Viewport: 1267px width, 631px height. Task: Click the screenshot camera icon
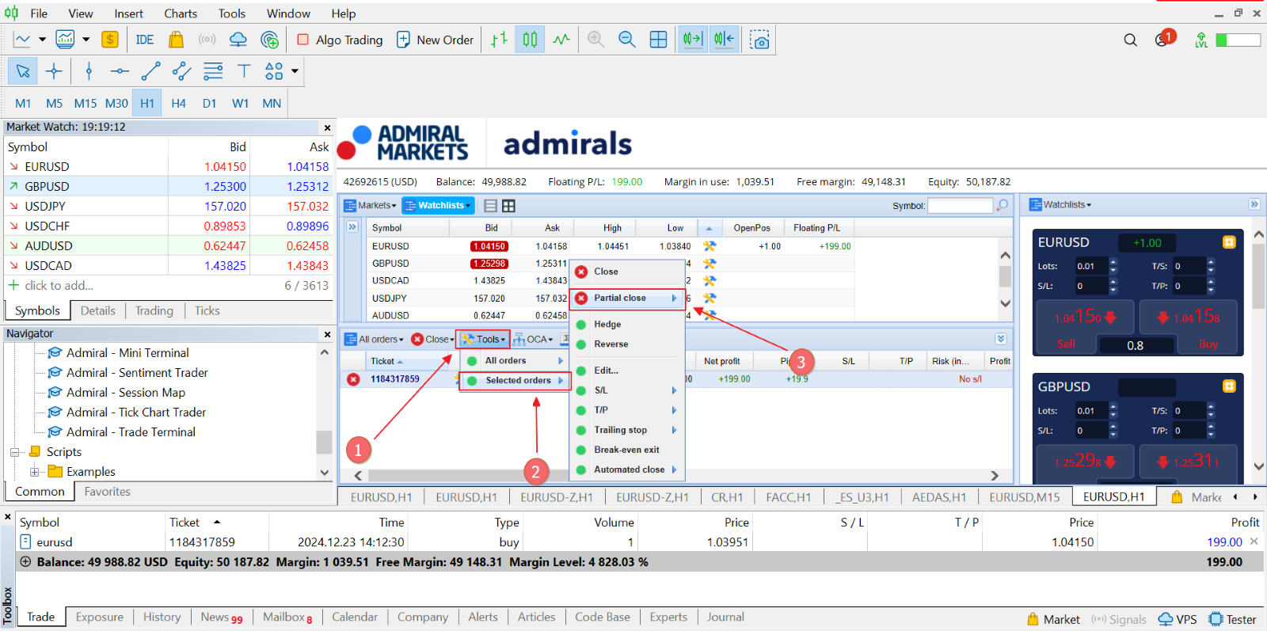(x=759, y=40)
